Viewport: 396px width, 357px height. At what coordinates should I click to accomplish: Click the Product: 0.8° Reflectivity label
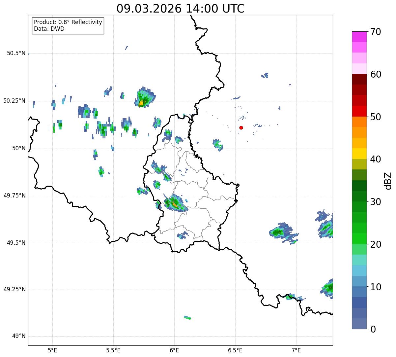pos(68,22)
